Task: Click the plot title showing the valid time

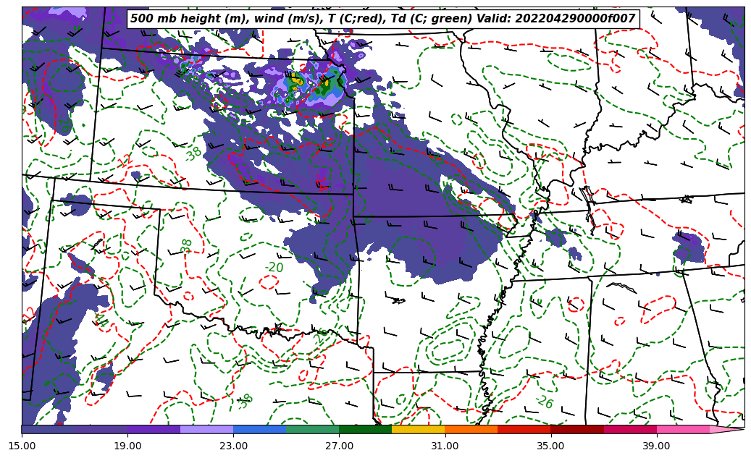Action: click(382, 19)
